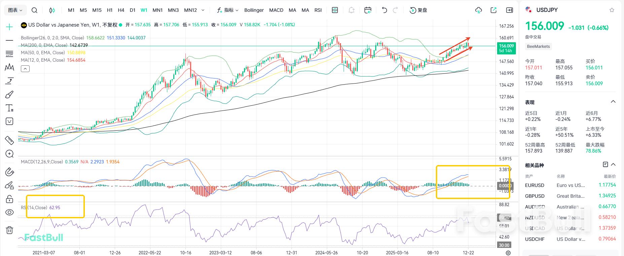The width and height of the screenshot is (624, 256).
Task: Add the Bollinger indicator shortcut
Action: coord(254,10)
